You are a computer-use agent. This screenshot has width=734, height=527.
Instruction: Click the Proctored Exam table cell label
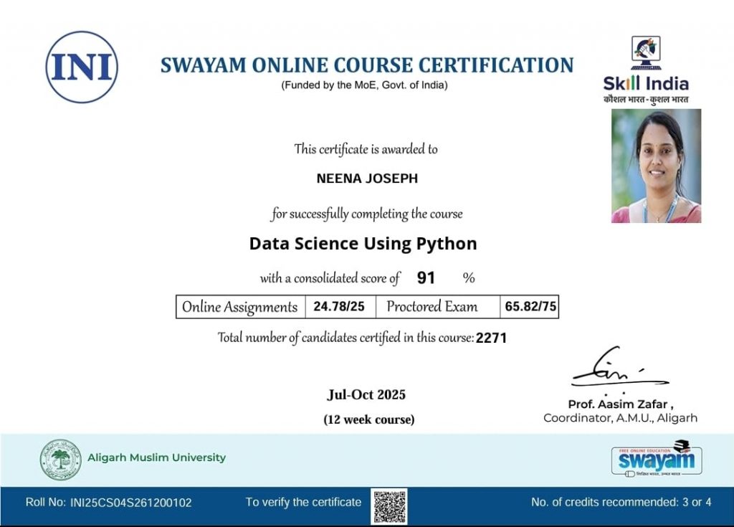point(432,307)
